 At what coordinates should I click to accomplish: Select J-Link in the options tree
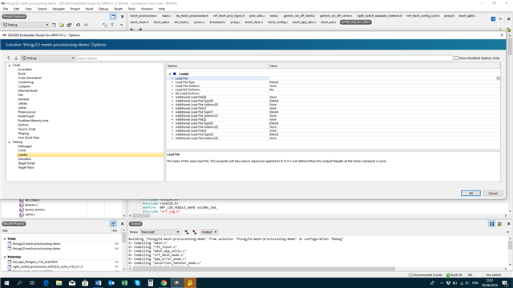22,150
